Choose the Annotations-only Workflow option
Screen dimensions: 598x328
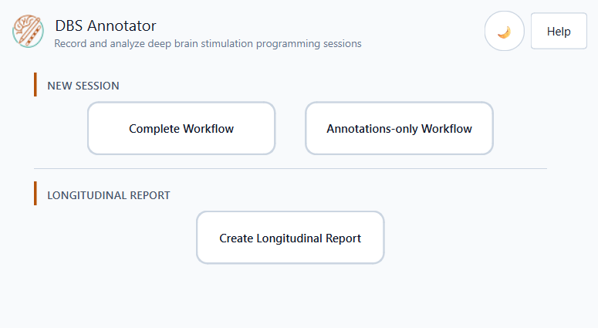399,128
